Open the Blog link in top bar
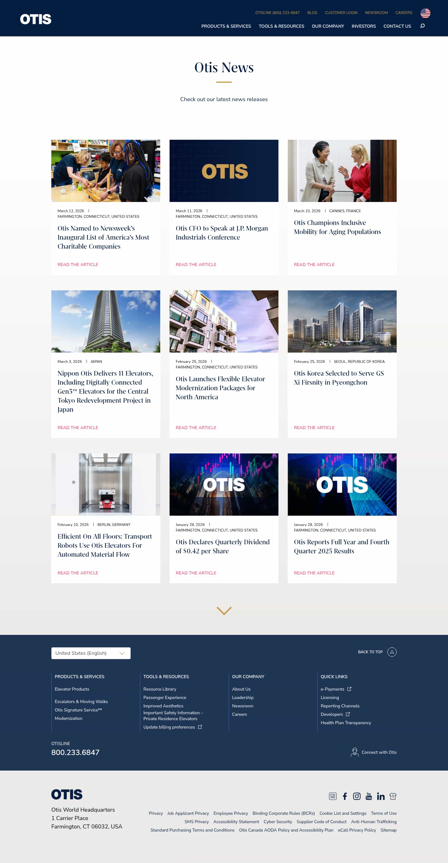The image size is (448, 863). [x=312, y=13]
